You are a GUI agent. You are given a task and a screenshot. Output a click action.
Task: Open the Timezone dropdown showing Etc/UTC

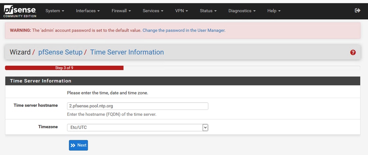point(137,127)
